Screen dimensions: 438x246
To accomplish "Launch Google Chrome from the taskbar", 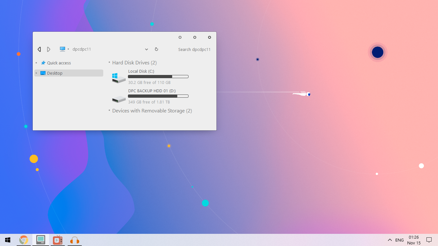I will tap(24, 240).
